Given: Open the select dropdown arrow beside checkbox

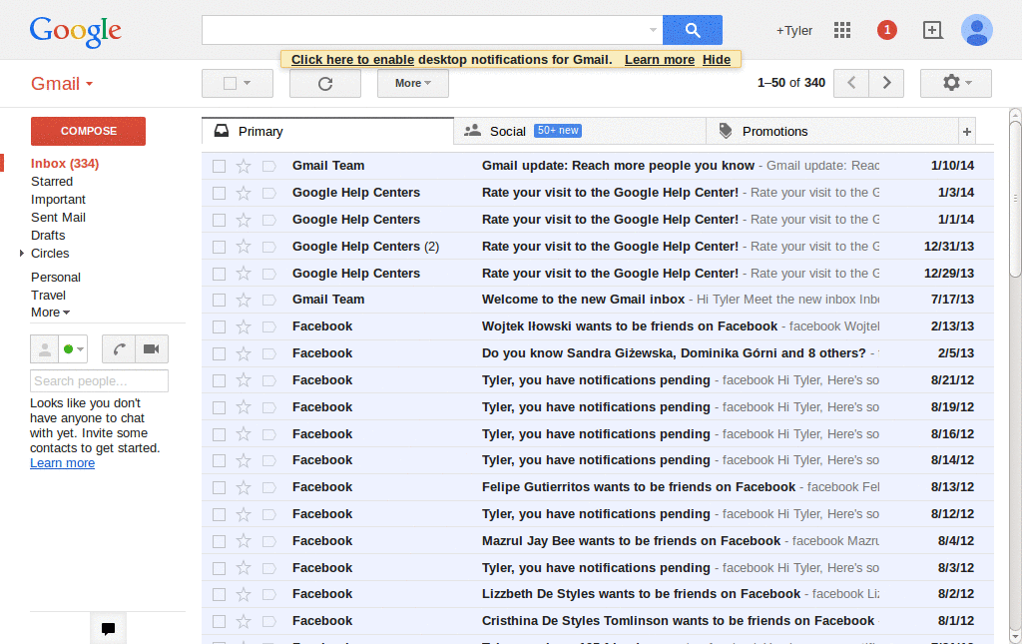Looking at the screenshot, I should coord(248,84).
